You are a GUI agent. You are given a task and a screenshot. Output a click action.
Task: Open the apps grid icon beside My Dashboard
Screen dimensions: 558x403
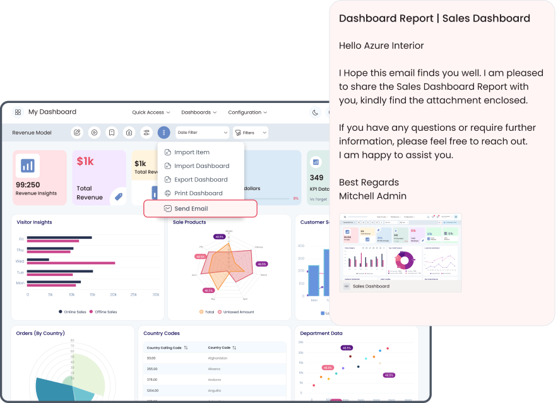[x=18, y=112]
